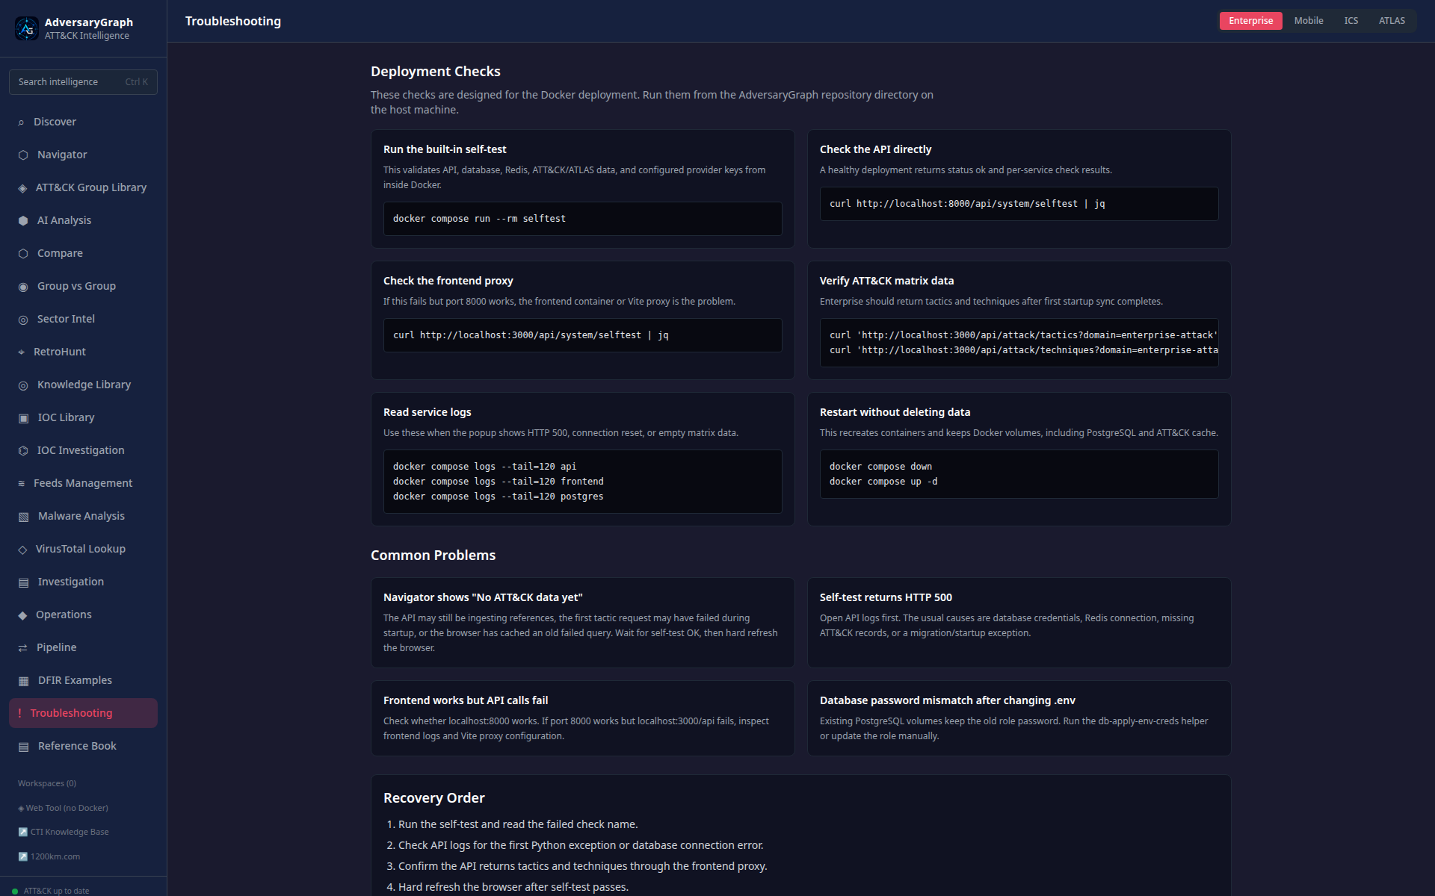Click the Restart without deleting data title
This screenshot has height=896, width=1435.
point(895,412)
